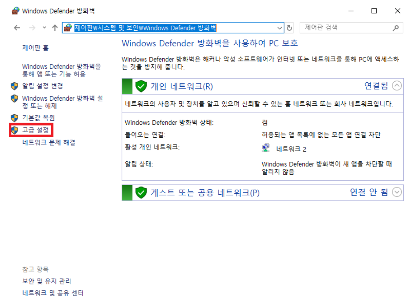Open 방화벽을 통해 앱 또는 기능 허용 link
The width and height of the screenshot is (407, 306).
[61, 70]
